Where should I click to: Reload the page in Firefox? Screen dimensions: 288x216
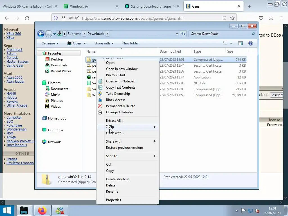[27, 18]
